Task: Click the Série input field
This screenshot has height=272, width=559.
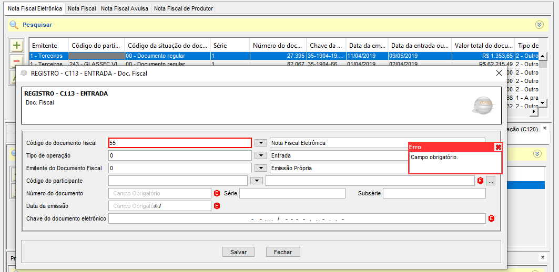Action: 292,193
